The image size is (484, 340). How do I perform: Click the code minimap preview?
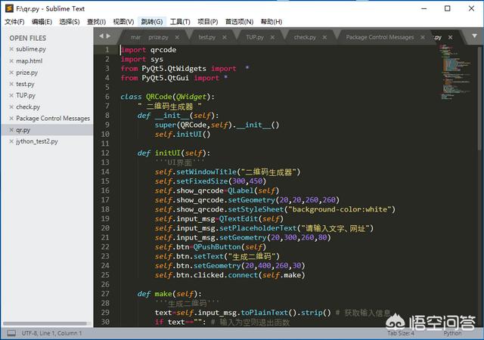(455, 73)
